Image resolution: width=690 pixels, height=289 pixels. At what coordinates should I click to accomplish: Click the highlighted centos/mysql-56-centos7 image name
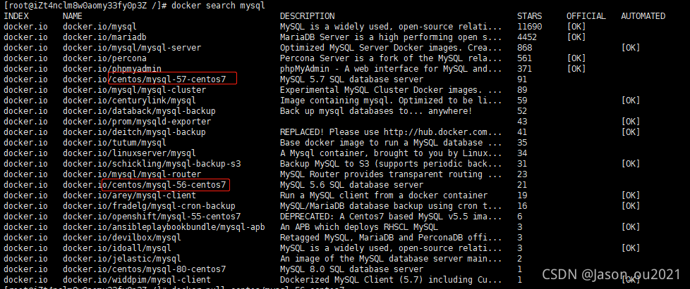pyautogui.click(x=166, y=185)
